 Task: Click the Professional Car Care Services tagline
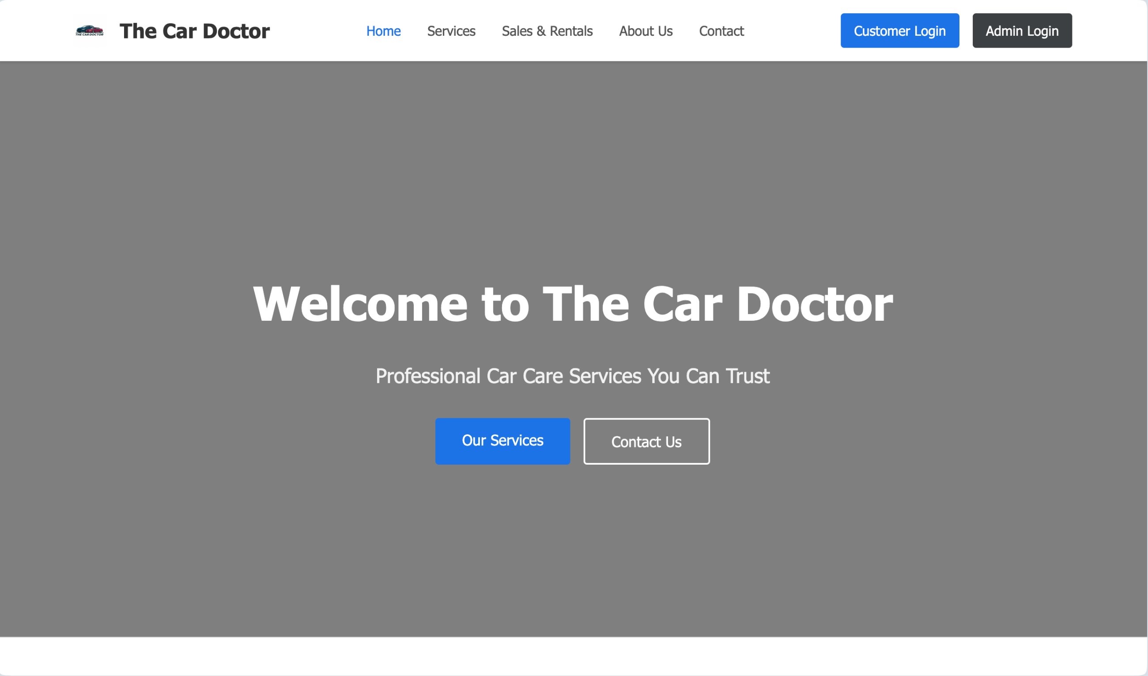(x=573, y=376)
